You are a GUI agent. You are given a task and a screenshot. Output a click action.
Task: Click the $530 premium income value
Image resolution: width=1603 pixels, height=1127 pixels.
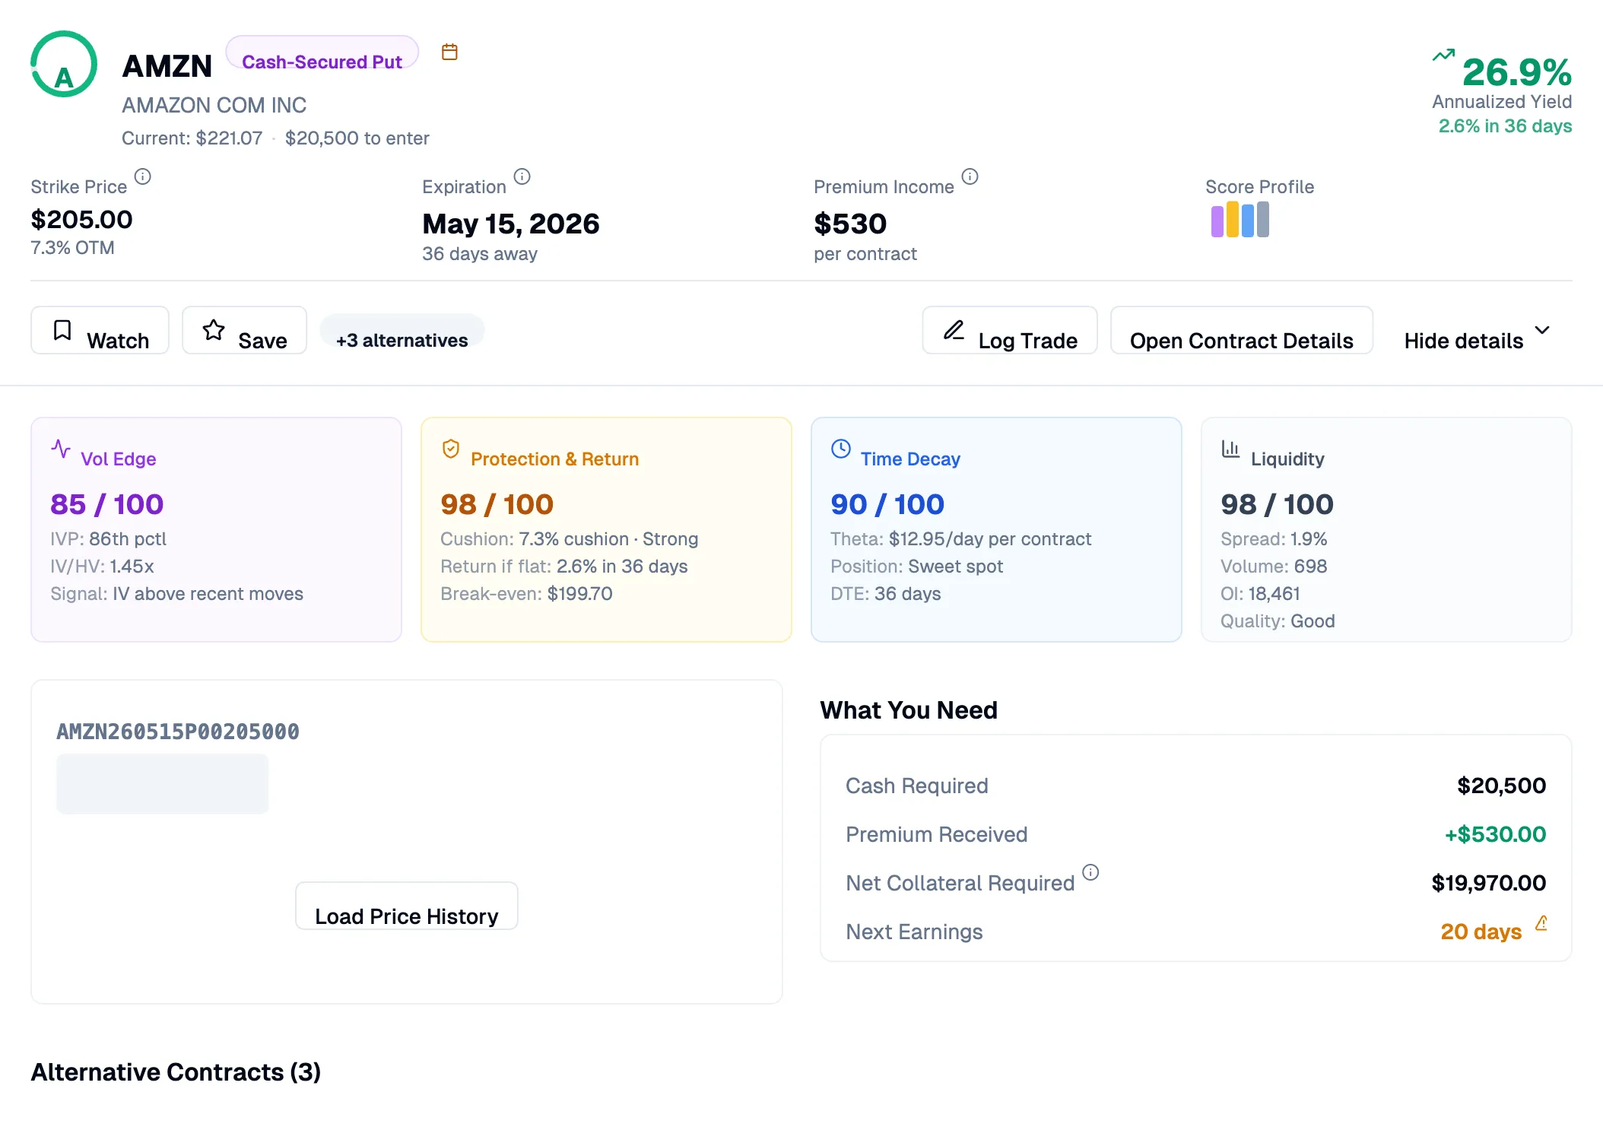coord(850,224)
